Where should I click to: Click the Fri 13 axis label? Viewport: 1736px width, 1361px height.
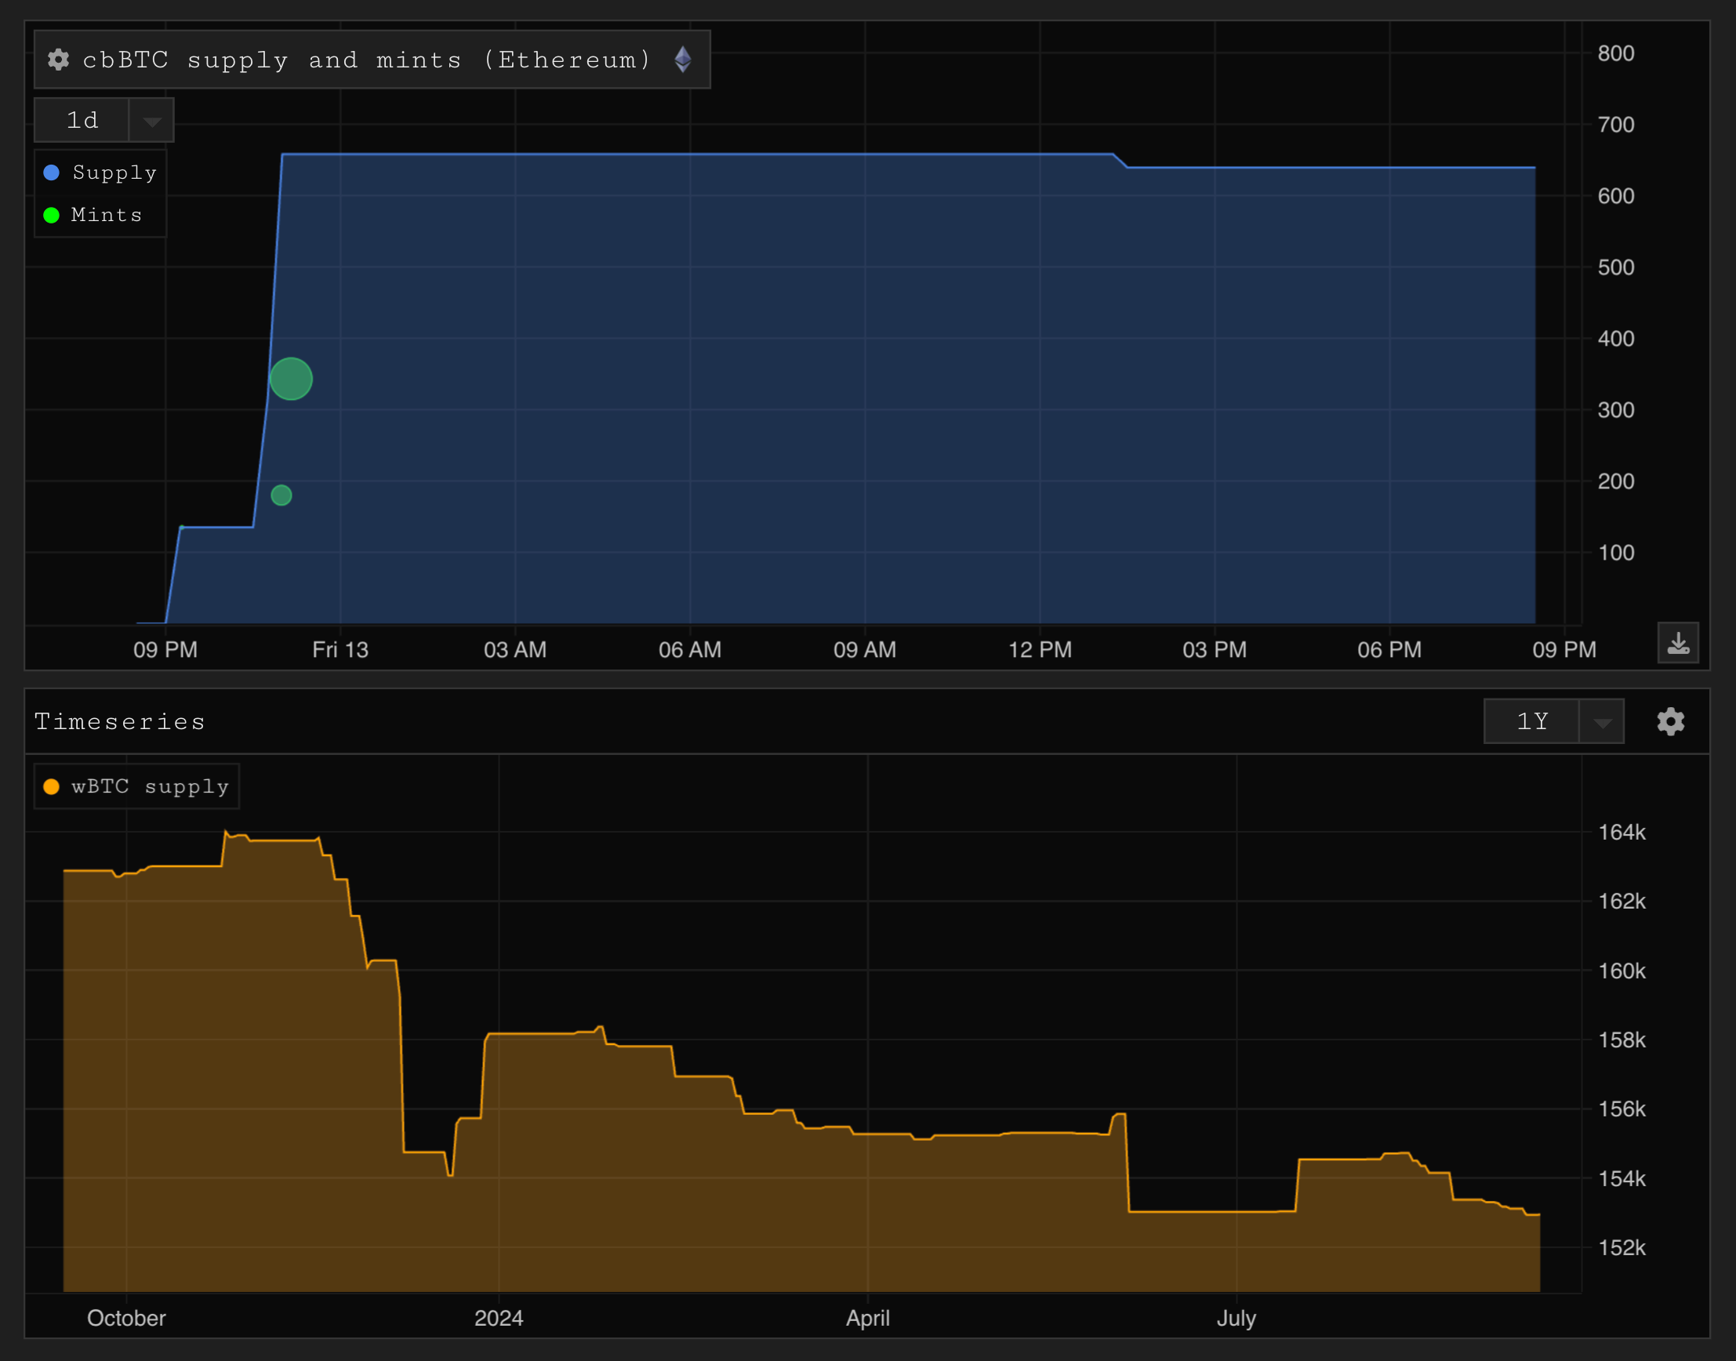tap(340, 650)
